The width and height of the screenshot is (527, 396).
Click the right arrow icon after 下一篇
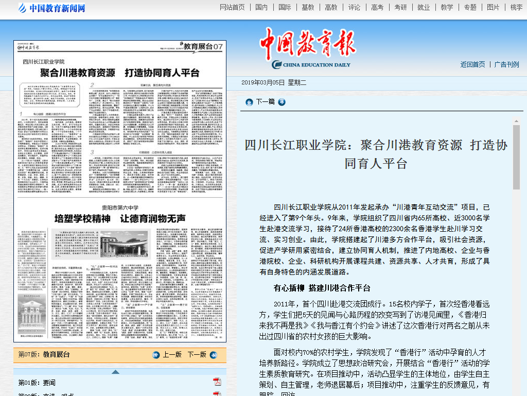pyautogui.click(x=282, y=102)
